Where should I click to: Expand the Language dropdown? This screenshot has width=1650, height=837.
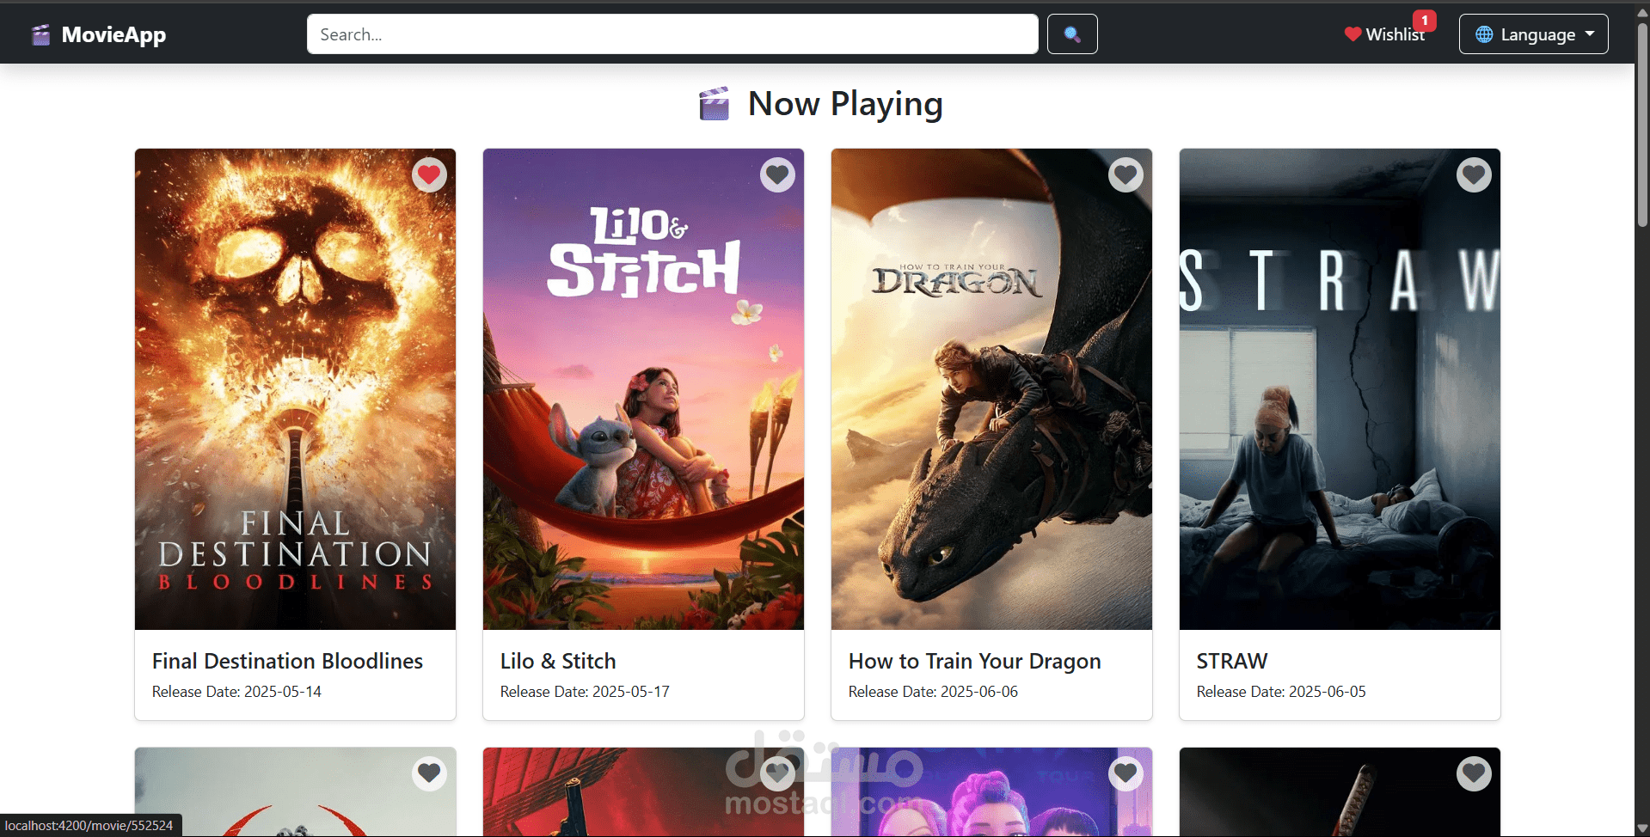pos(1533,34)
